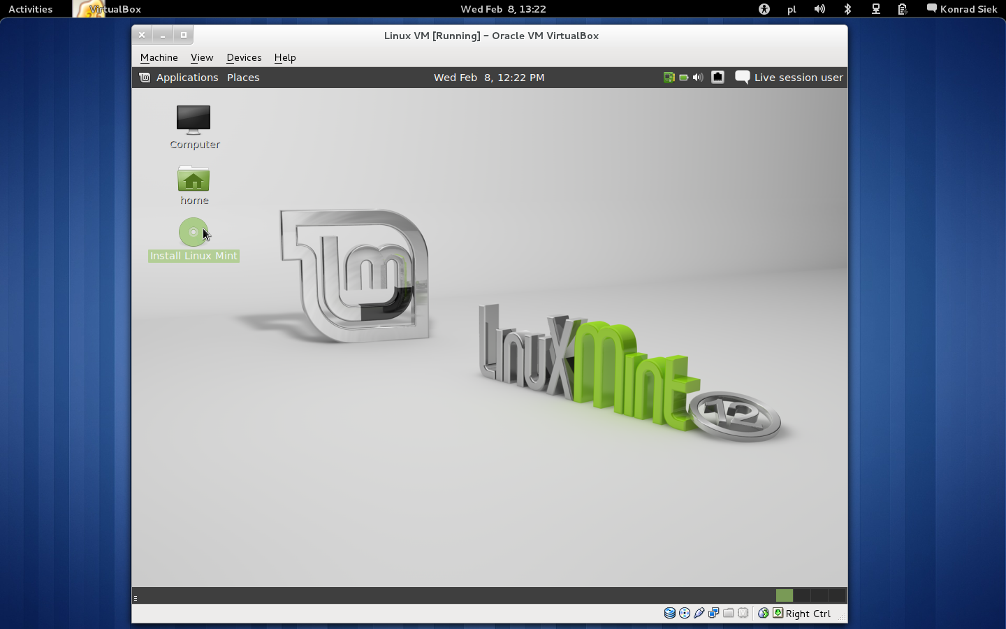The image size is (1006, 629).
Task: Open the View menu in VirtualBox
Action: [x=202, y=57]
